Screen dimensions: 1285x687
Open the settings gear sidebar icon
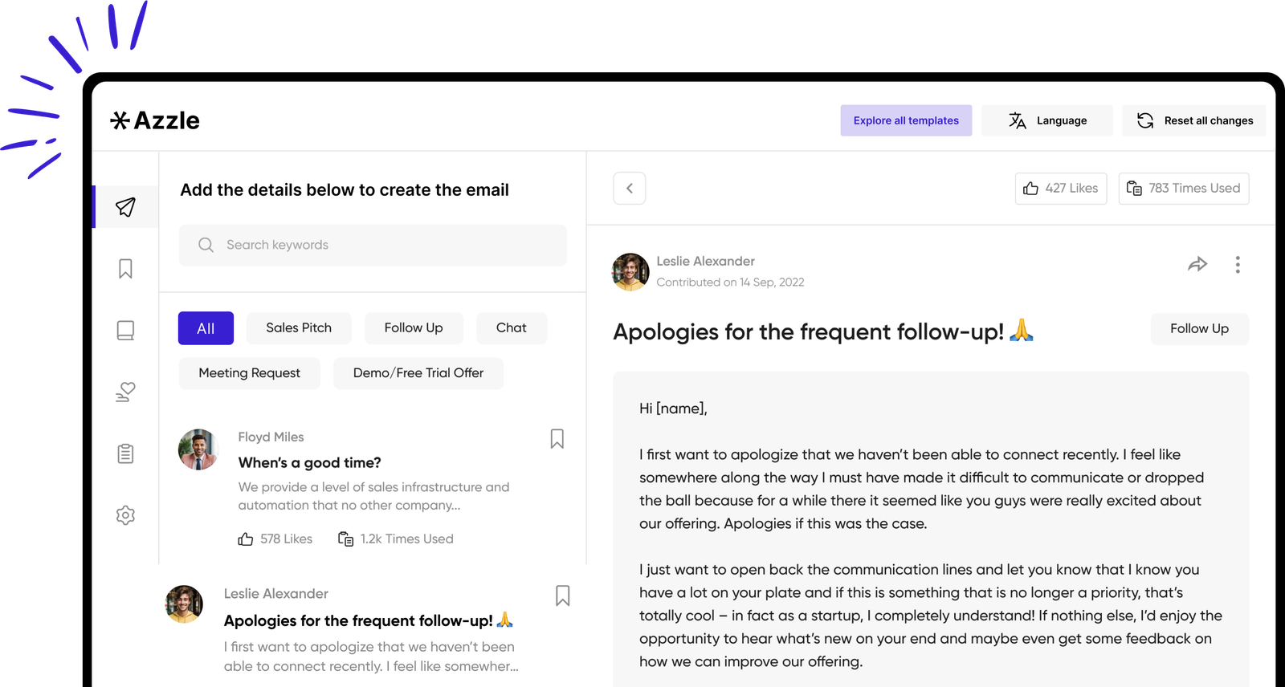tap(125, 515)
